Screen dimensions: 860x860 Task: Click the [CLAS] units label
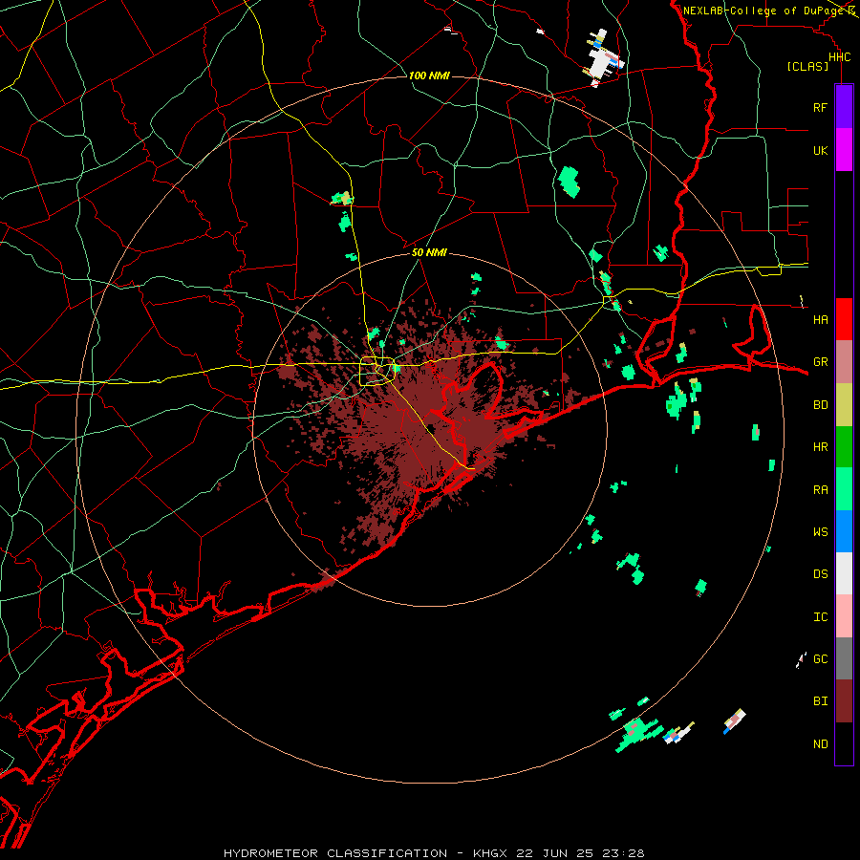(x=807, y=66)
